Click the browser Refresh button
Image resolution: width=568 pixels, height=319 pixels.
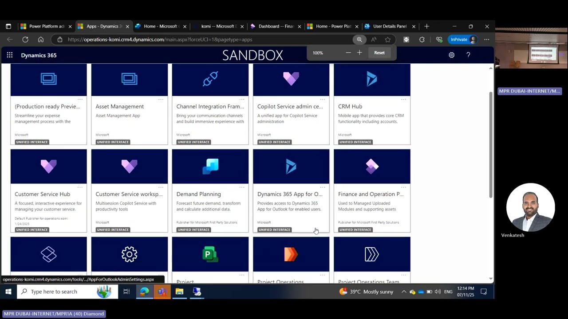(x=25, y=39)
